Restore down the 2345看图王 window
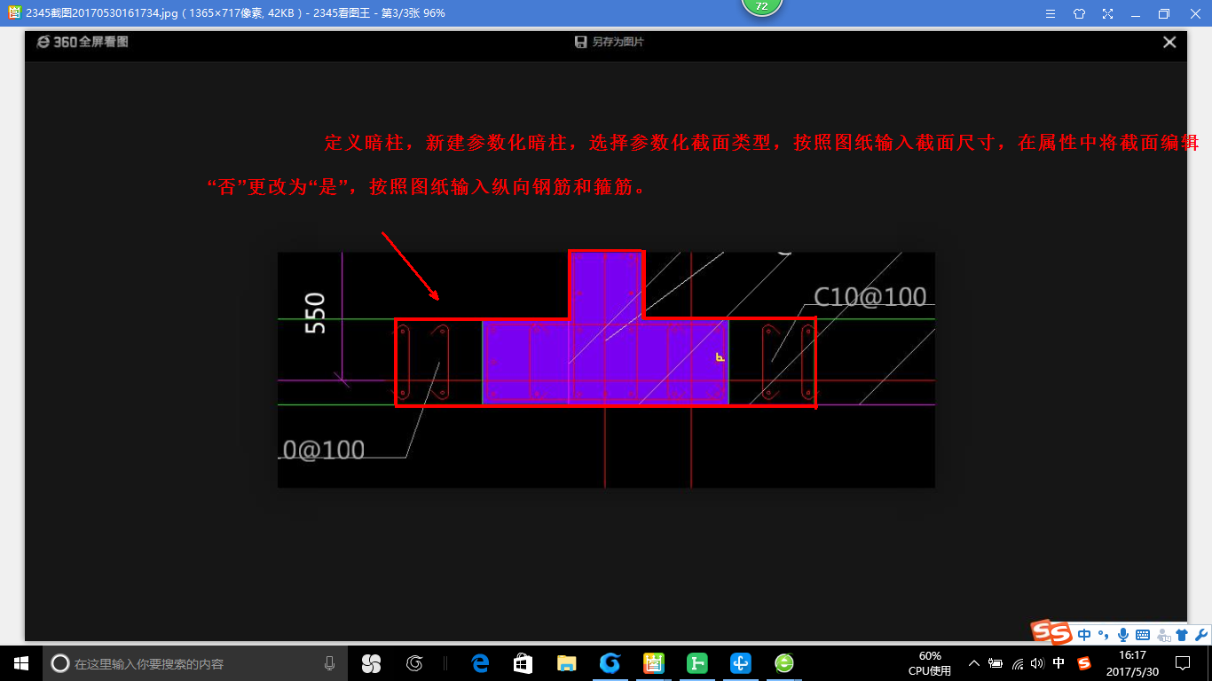 1164,13
